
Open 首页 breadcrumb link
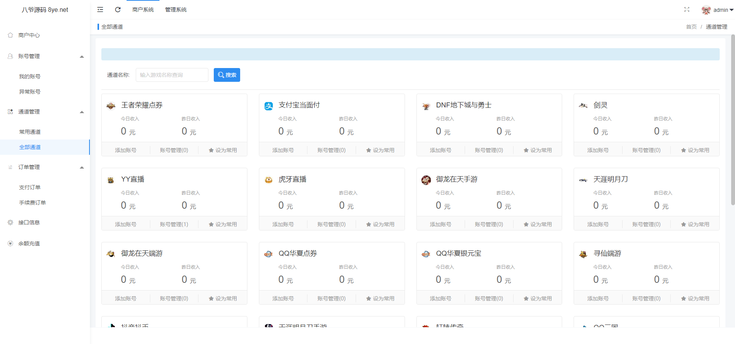691,27
